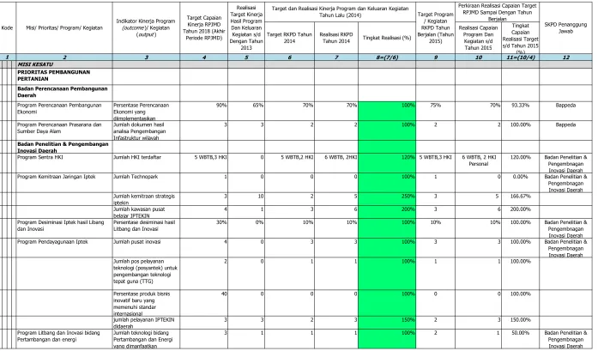598x351 pixels.
Task: Select the green "250%" realization cell
Action: (387, 199)
